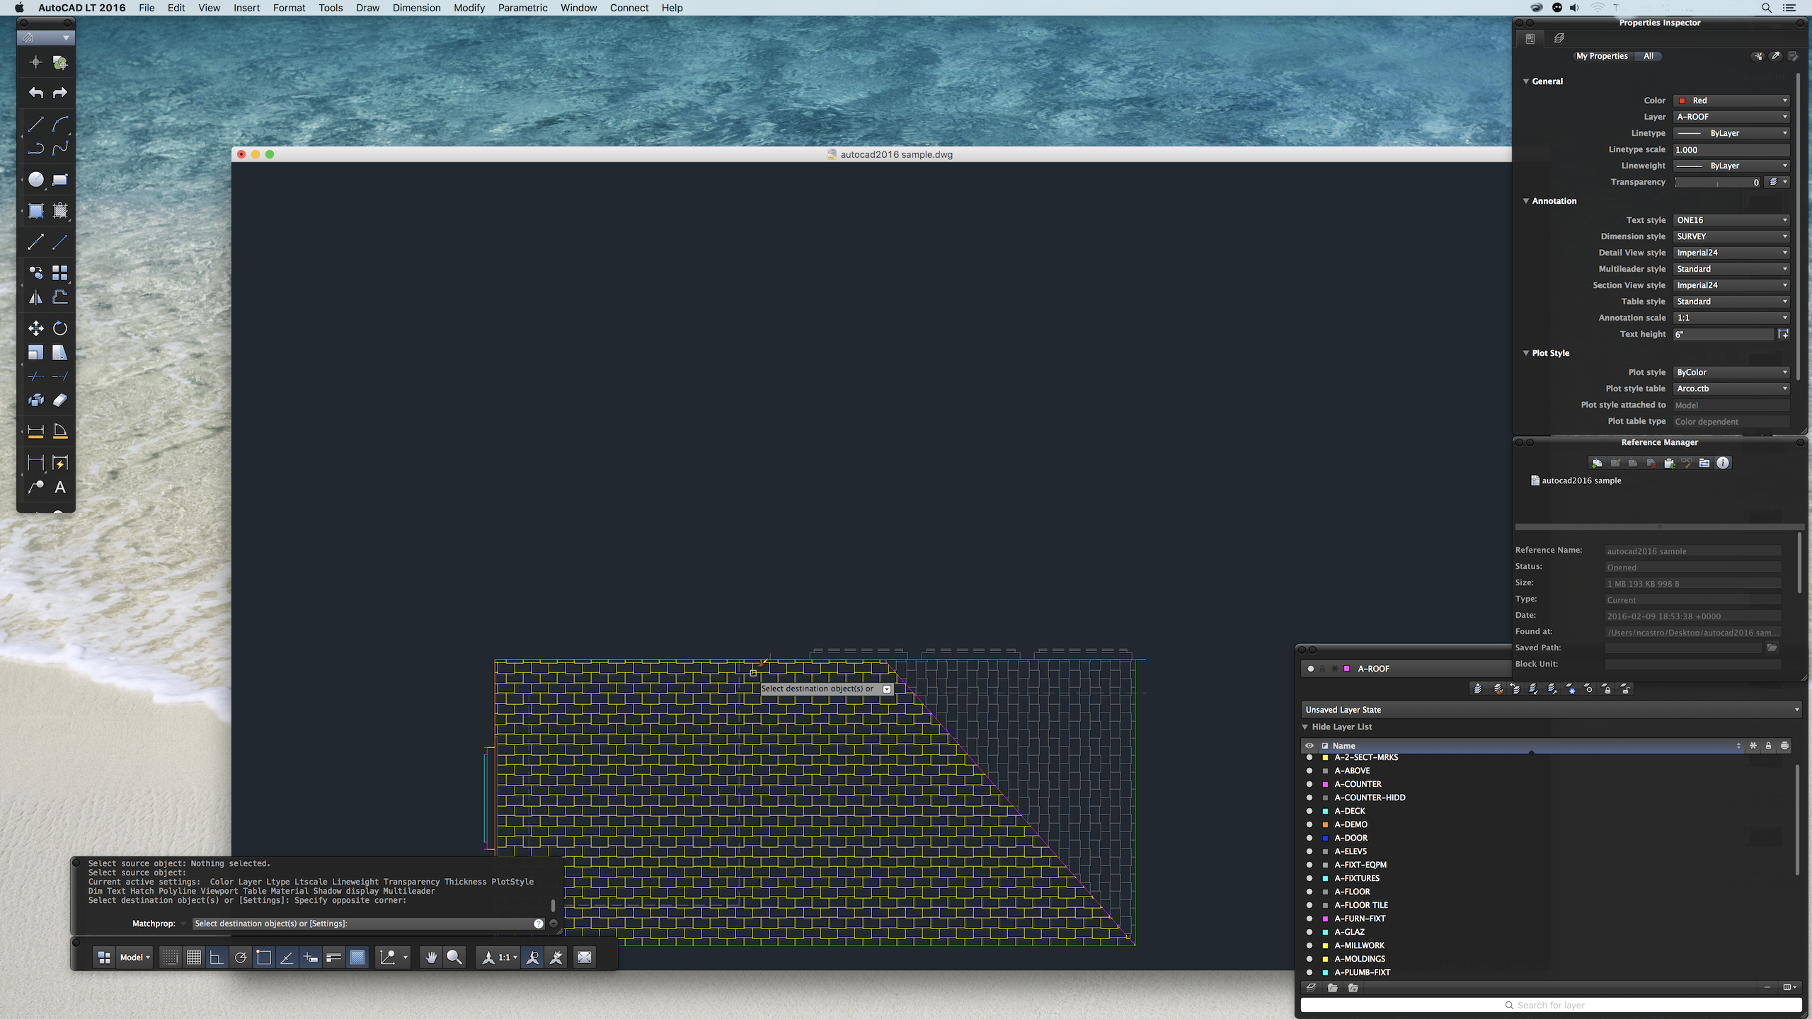1812x1019 pixels.
Task: Select the Move tool
Action: point(35,328)
